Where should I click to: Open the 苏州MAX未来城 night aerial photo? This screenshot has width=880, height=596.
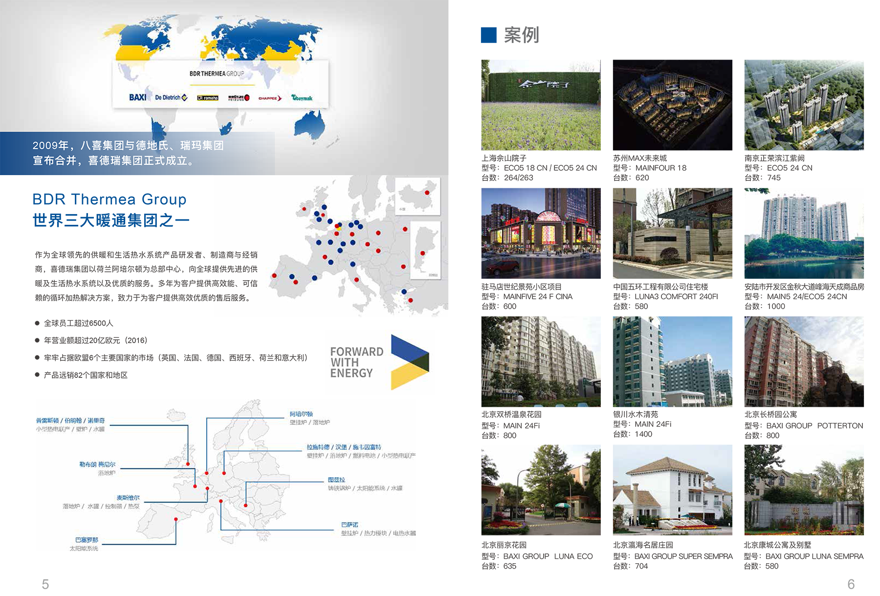pyautogui.click(x=672, y=105)
